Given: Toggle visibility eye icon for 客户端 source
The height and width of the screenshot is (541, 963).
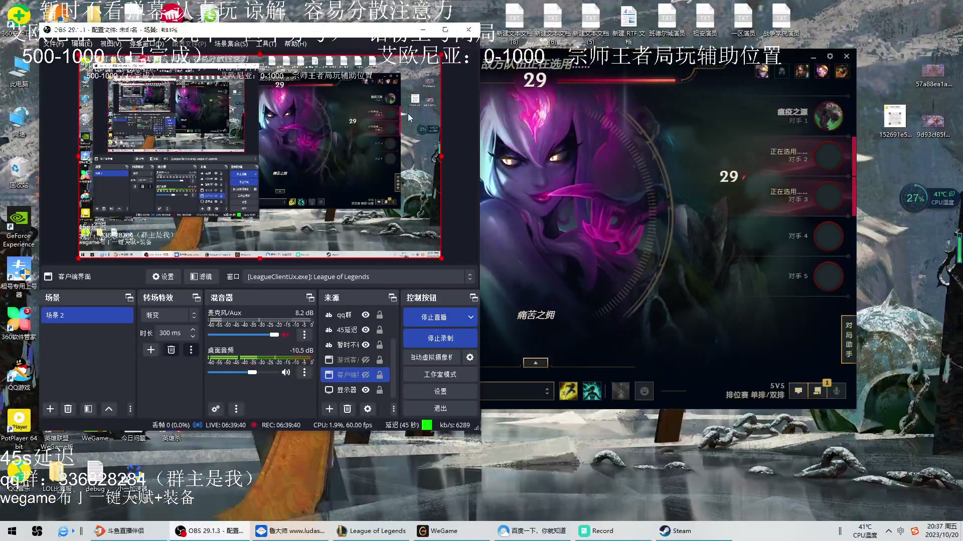Looking at the screenshot, I should [367, 374].
